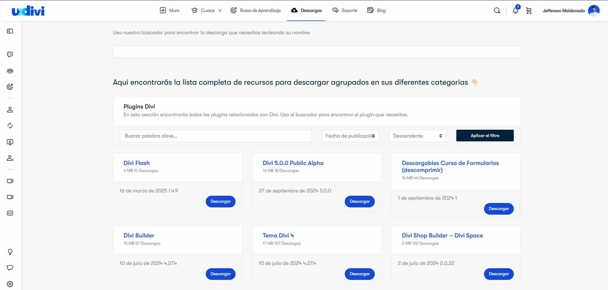Open Divi Shop Builder – Divi Space link
The image size is (608, 290).
(442, 236)
